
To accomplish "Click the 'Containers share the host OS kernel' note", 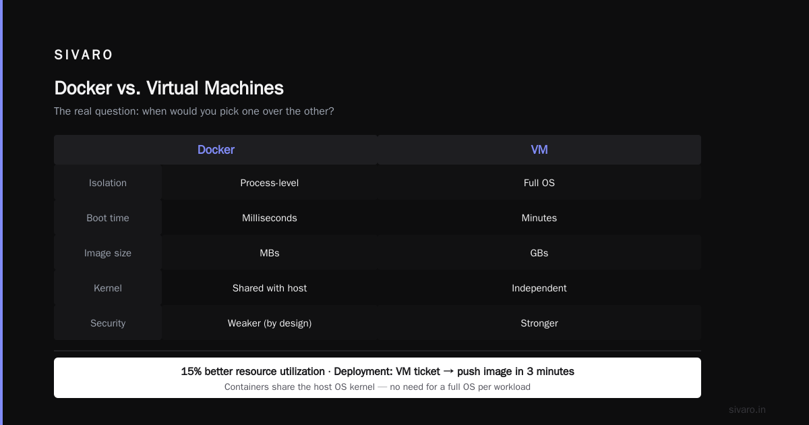I will pos(378,387).
